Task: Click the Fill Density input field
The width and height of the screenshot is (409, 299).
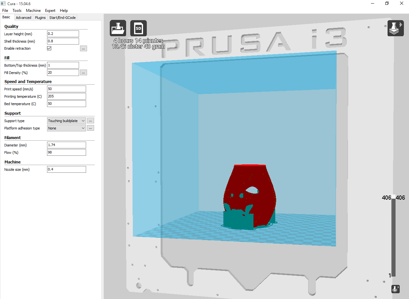Action: [63, 72]
